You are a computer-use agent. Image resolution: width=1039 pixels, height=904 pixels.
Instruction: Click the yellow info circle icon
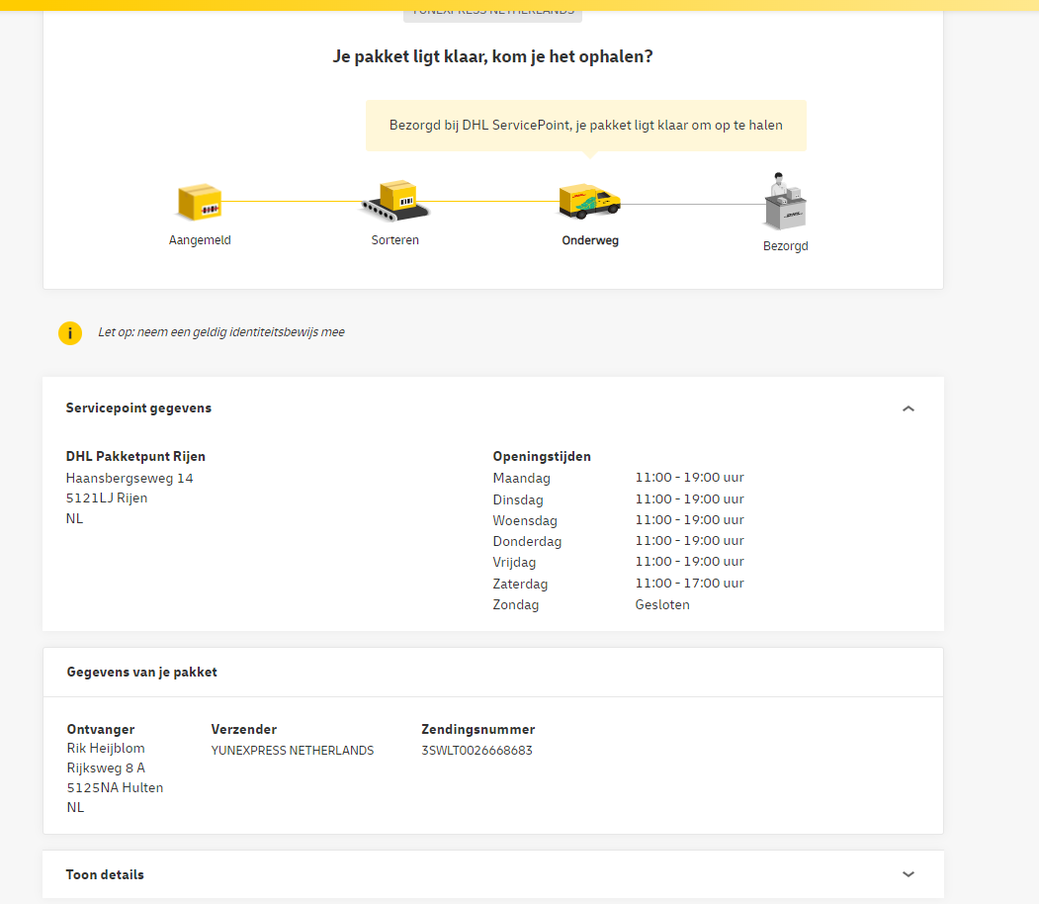[x=70, y=333]
